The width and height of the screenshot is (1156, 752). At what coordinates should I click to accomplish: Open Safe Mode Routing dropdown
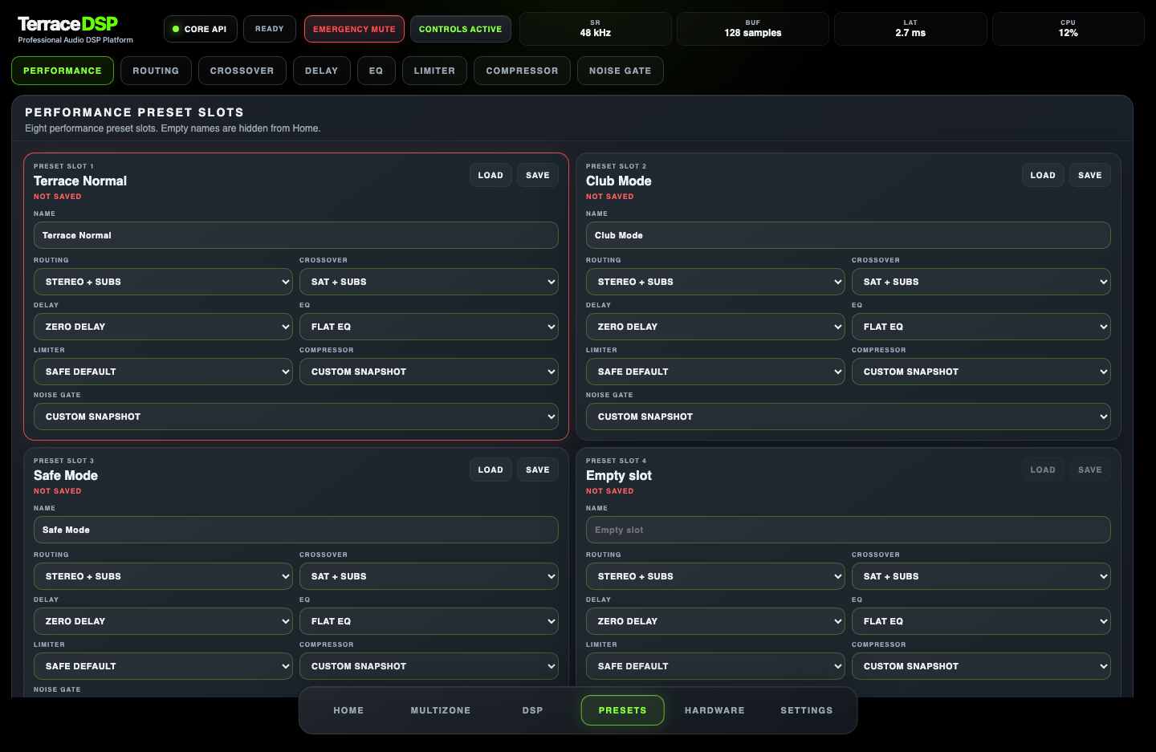pyautogui.click(x=163, y=576)
